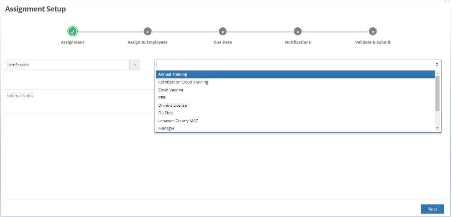This screenshot has width=452, height=217.
Task: Click the Notifications step label
Action: pos(298,42)
